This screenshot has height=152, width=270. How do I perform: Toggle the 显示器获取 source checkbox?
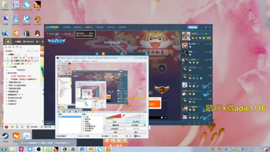84,128
